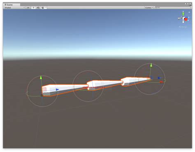Switch to the Scene tab
Viewport: 195px width, 152px height.
(12, 5)
